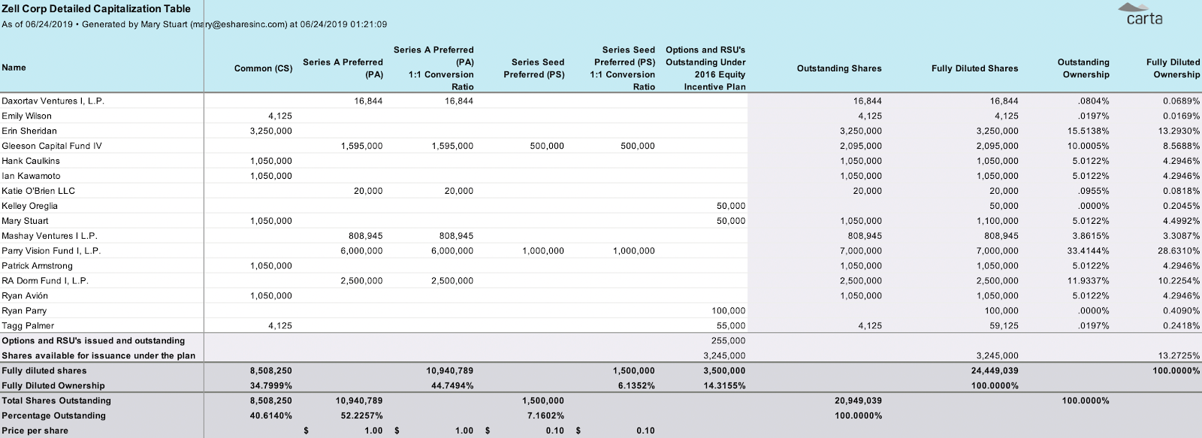Click the Zell Corp Detailed Capitalization Table title
Viewport: 1202px width, 438px height.
96,9
